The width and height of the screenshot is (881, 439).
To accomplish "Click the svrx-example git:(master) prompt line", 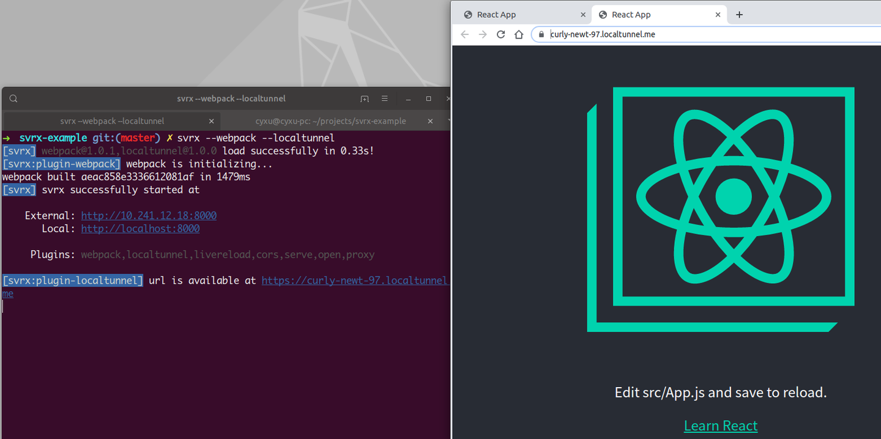I will [169, 138].
